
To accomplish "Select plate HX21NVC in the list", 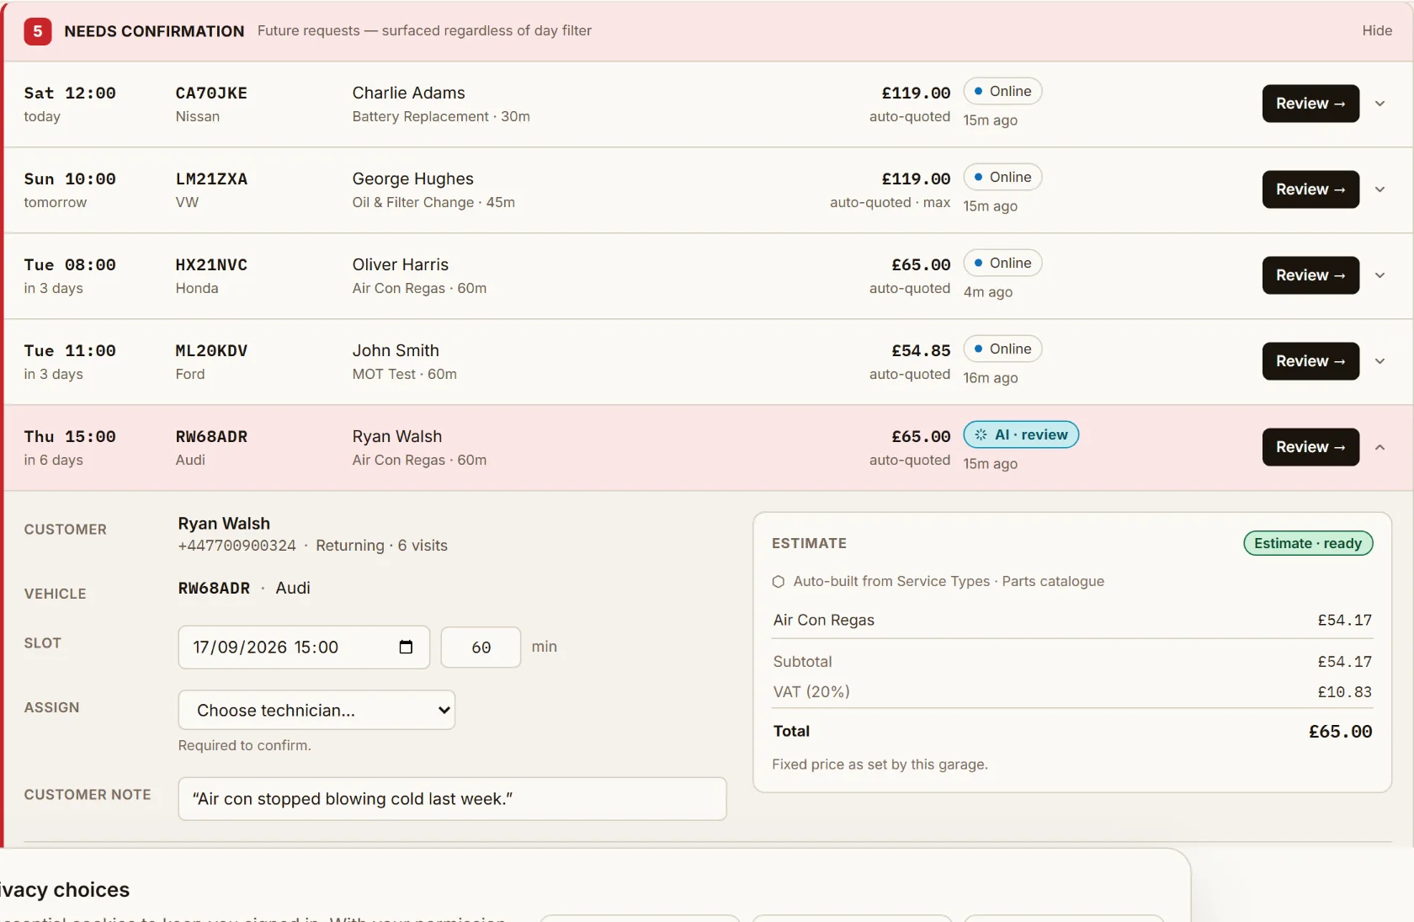I will (211, 264).
